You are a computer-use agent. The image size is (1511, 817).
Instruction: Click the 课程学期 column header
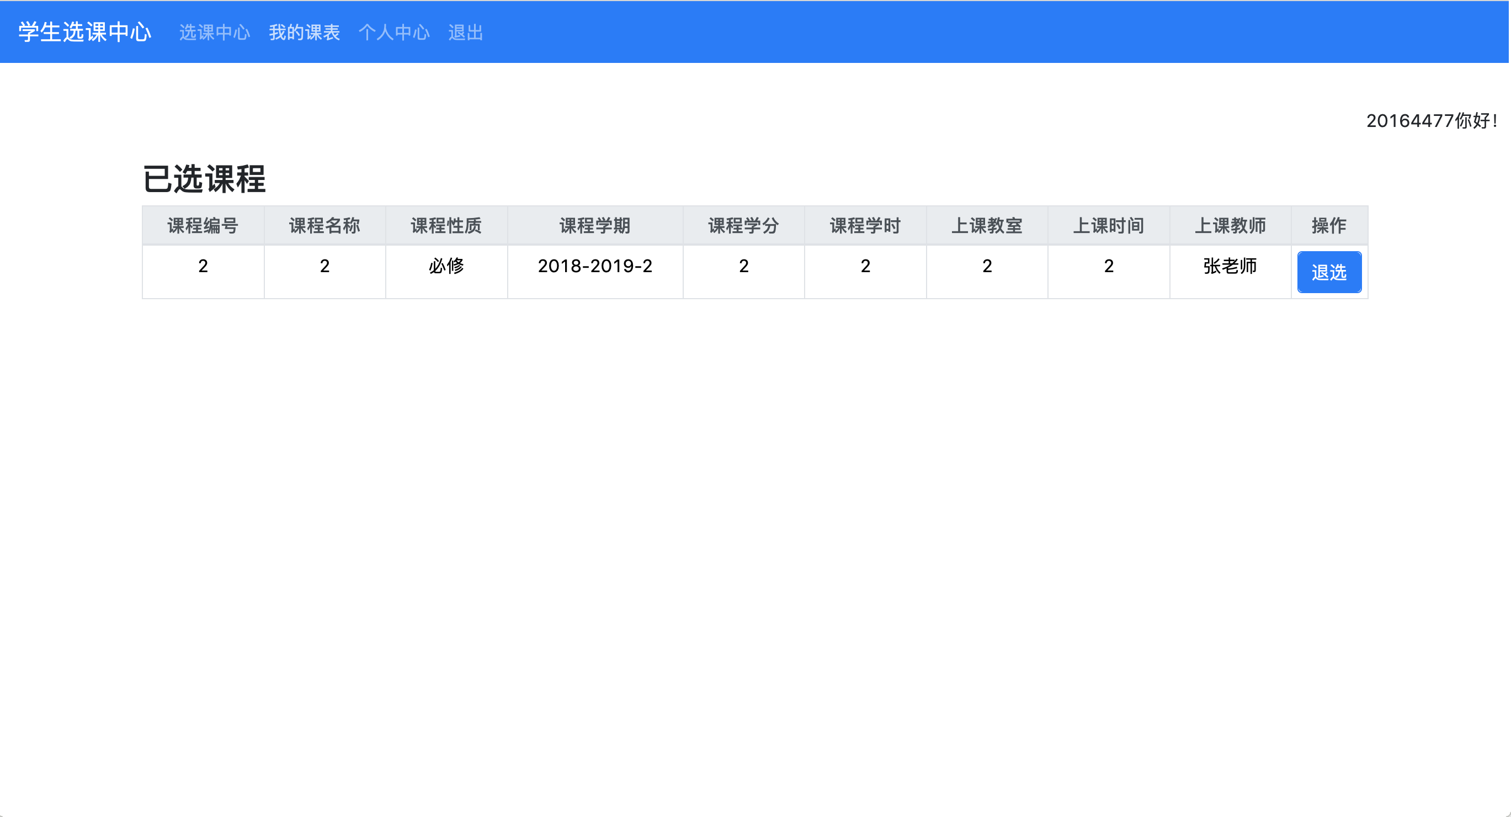click(595, 225)
